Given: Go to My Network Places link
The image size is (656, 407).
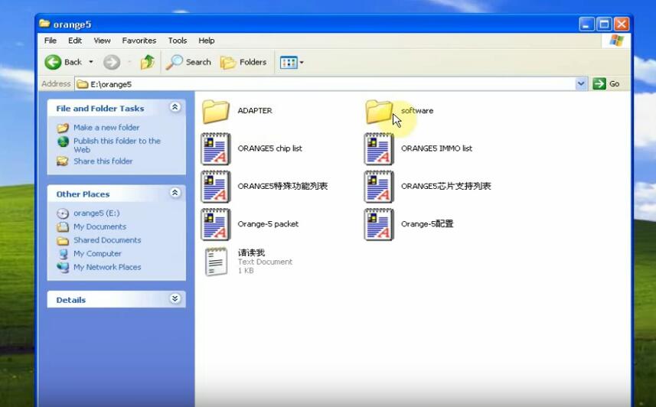Looking at the screenshot, I should pyautogui.click(x=107, y=267).
